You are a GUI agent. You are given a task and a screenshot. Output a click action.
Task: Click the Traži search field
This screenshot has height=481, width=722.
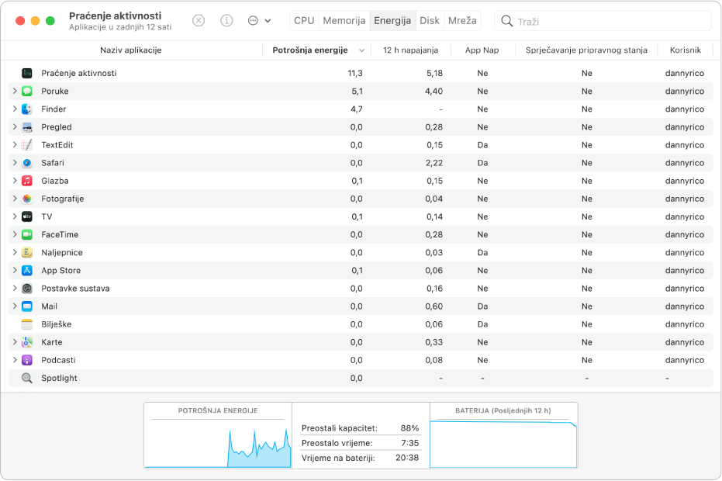click(x=603, y=21)
